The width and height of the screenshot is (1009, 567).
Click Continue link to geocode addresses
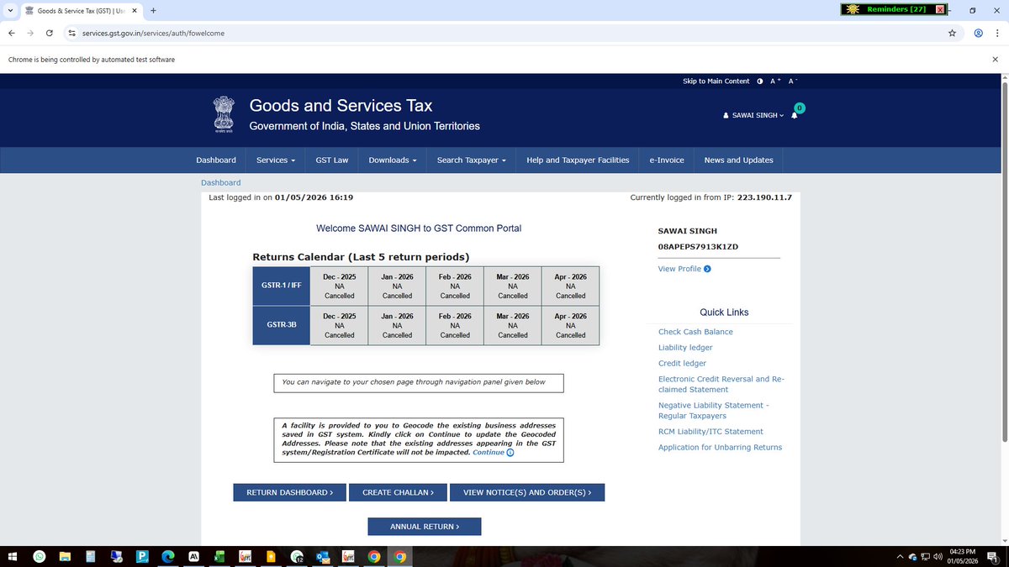(x=489, y=452)
